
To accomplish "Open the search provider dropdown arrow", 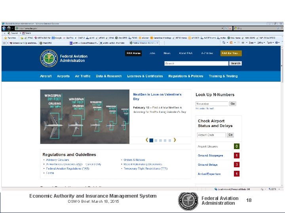I will (x=282, y=28).
